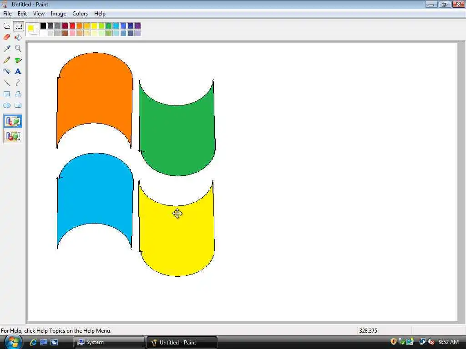Choose the bright yellow palette swatch

click(x=94, y=26)
